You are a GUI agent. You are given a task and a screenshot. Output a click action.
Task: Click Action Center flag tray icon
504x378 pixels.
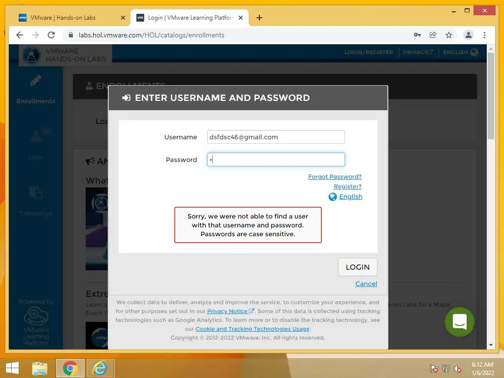click(434, 369)
